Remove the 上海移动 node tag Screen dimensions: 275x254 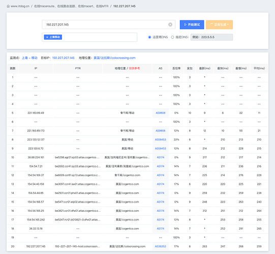click(47, 37)
